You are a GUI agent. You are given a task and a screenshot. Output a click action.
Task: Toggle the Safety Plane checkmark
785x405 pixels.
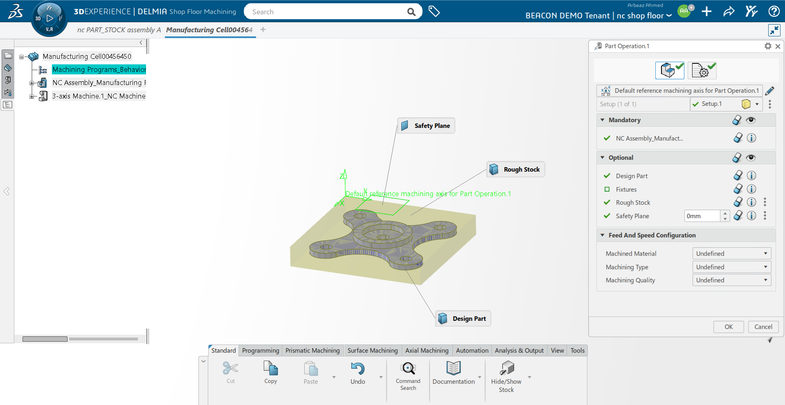(607, 216)
